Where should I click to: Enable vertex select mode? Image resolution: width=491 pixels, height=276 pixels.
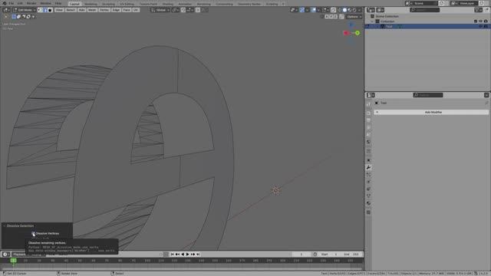(40, 10)
